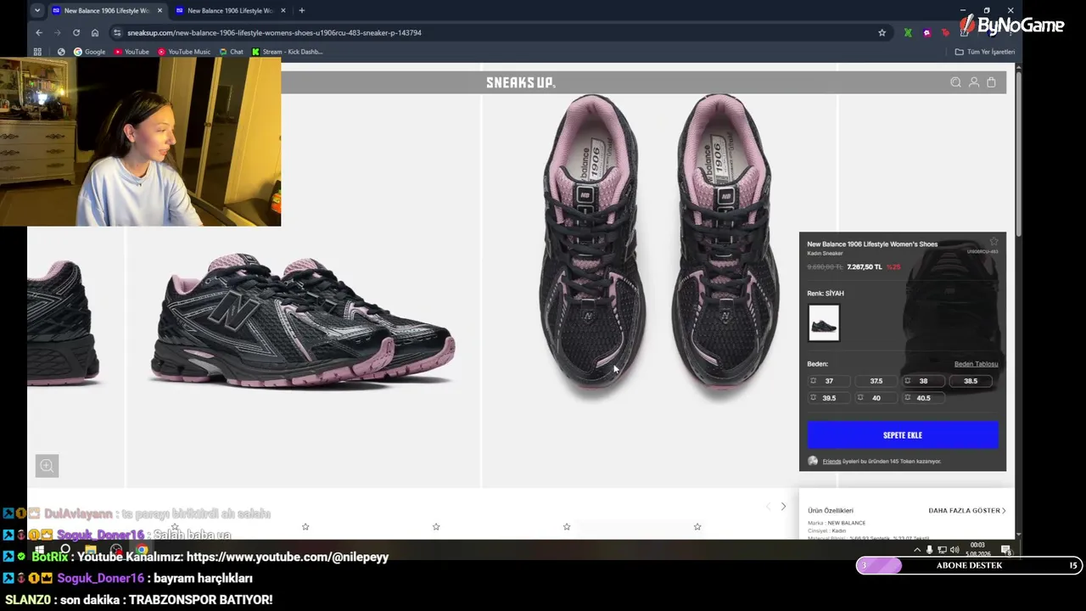Image resolution: width=1086 pixels, height=611 pixels.
Task: Select shoe size 37
Action: tap(829, 381)
